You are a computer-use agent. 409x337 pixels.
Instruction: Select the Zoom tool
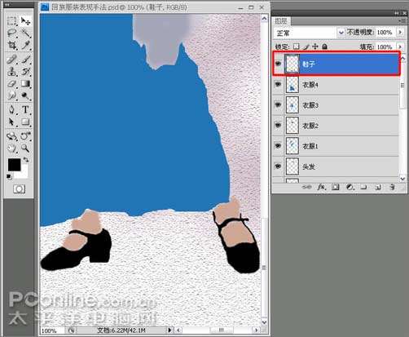pyautogui.click(x=25, y=149)
